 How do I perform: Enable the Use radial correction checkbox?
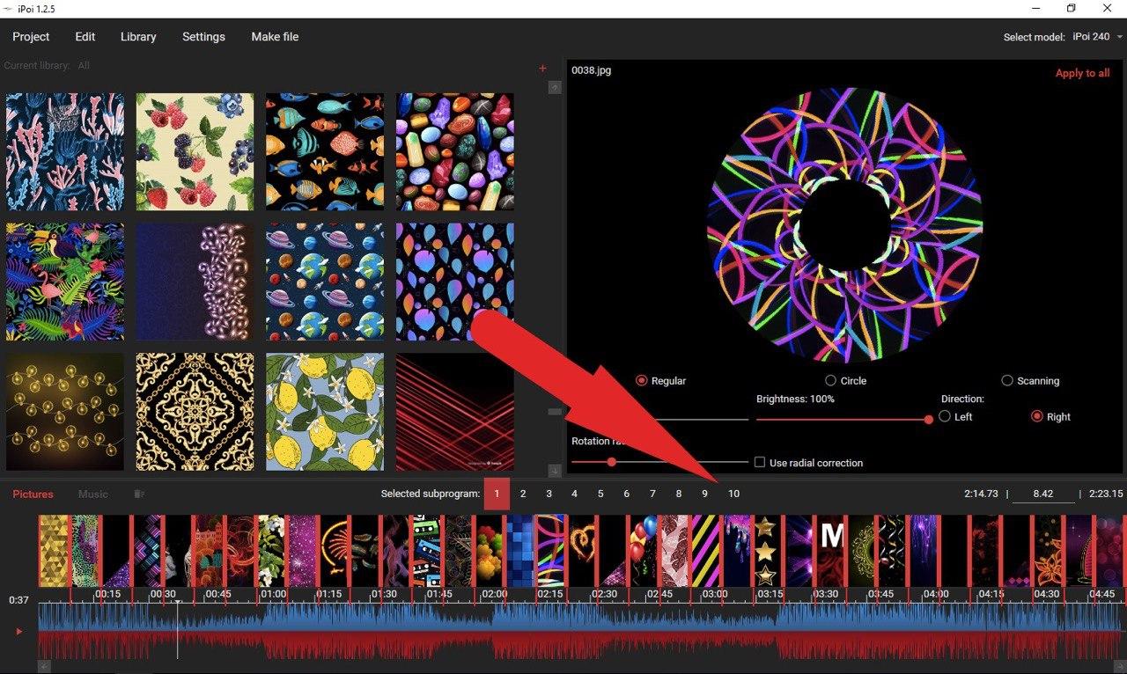pyautogui.click(x=760, y=463)
